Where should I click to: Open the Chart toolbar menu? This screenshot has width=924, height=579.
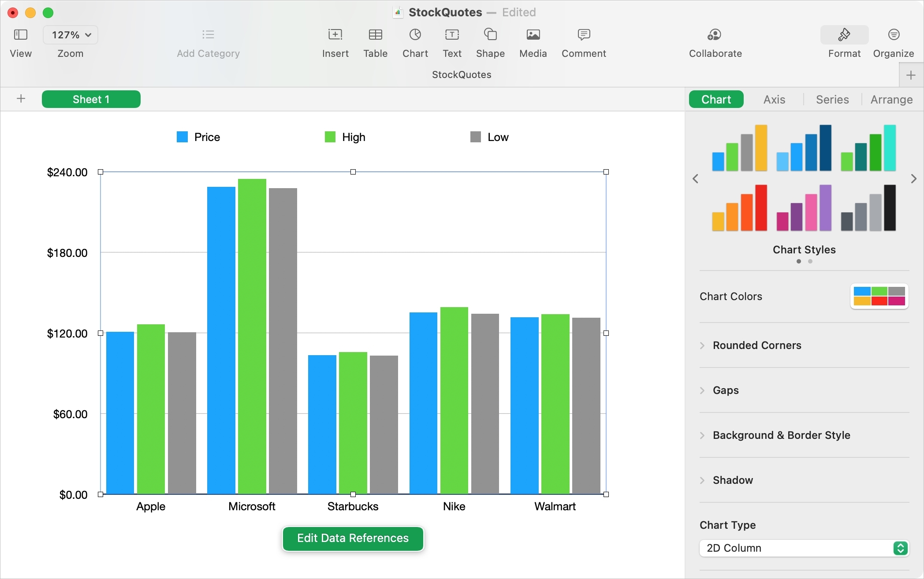(x=415, y=34)
